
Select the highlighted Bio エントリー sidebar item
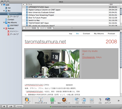click(11, 14)
